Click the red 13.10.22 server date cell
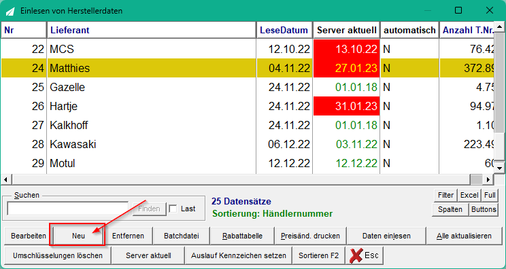The height and width of the screenshot is (269, 506). [x=347, y=49]
